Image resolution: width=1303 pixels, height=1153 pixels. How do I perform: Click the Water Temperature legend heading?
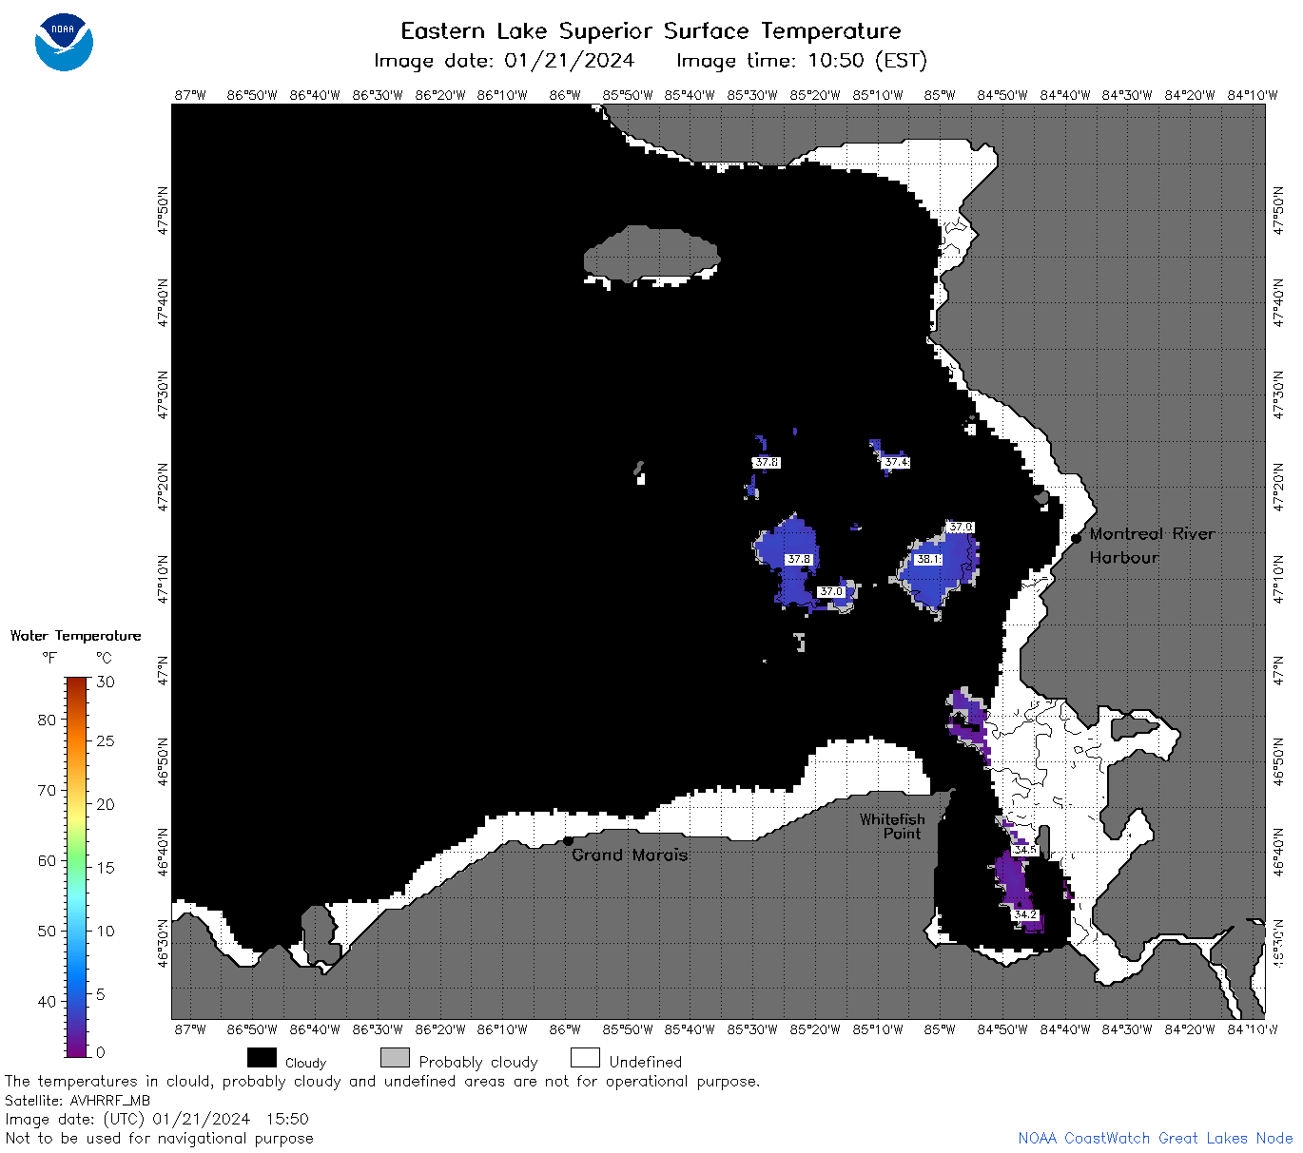tap(75, 636)
